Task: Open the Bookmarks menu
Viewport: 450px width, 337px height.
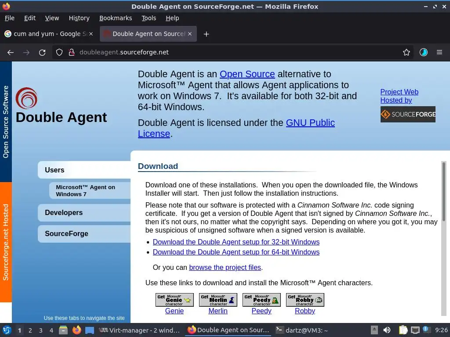Action: coord(116,18)
